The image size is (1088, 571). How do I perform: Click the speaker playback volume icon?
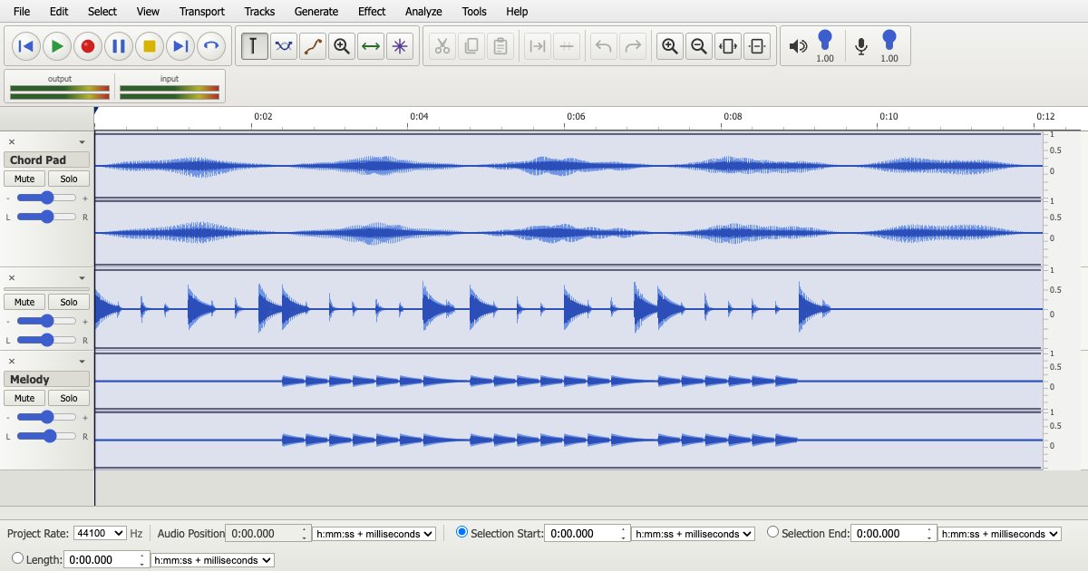coord(798,46)
